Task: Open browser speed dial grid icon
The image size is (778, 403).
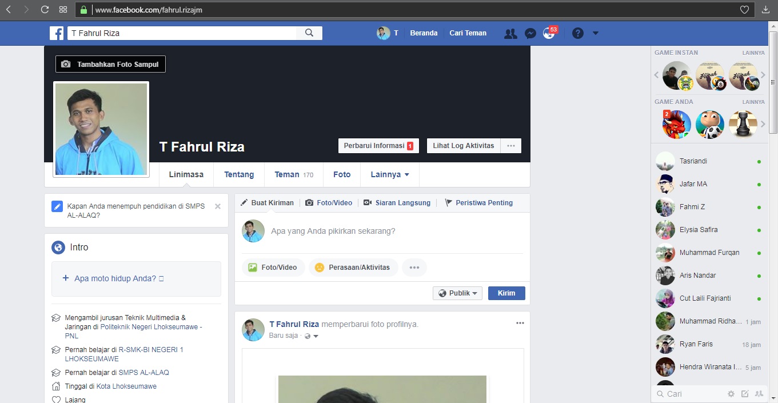Action: (63, 10)
